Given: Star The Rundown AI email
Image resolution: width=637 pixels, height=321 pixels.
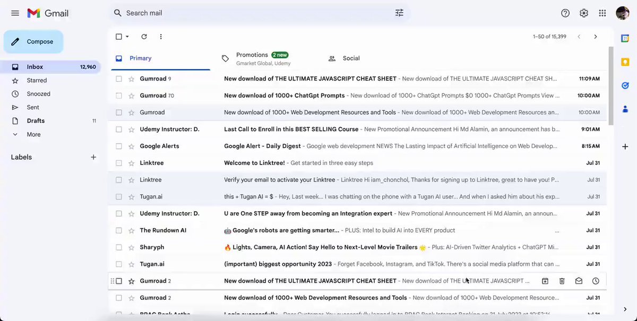Looking at the screenshot, I should [x=132, y=230].
